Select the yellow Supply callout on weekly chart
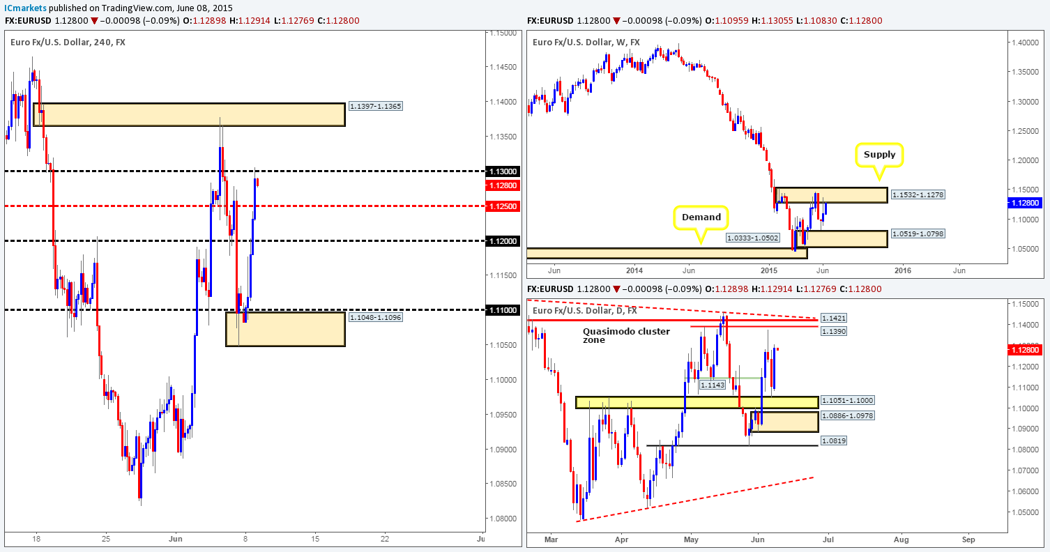Viewport: 1050px width, 552px height. (x=879, y=154)
